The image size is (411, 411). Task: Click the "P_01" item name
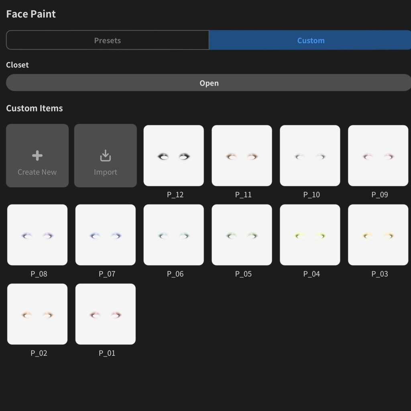[107, 353]
